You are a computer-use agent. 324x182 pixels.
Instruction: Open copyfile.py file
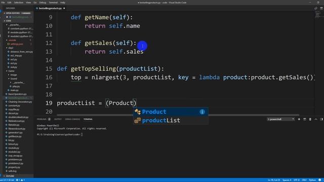(x=14, y=110)
